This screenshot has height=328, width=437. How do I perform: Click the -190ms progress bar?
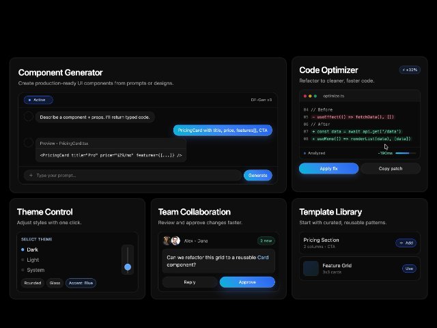406,153
